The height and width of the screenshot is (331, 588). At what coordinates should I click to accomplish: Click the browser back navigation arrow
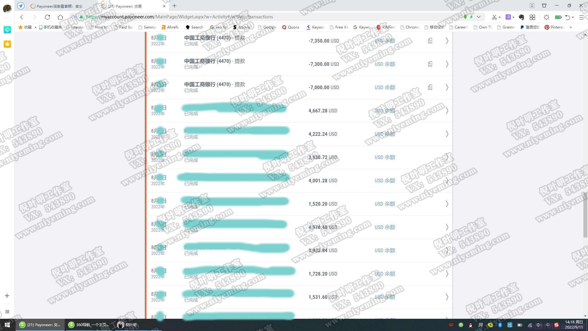click(22, 17)
